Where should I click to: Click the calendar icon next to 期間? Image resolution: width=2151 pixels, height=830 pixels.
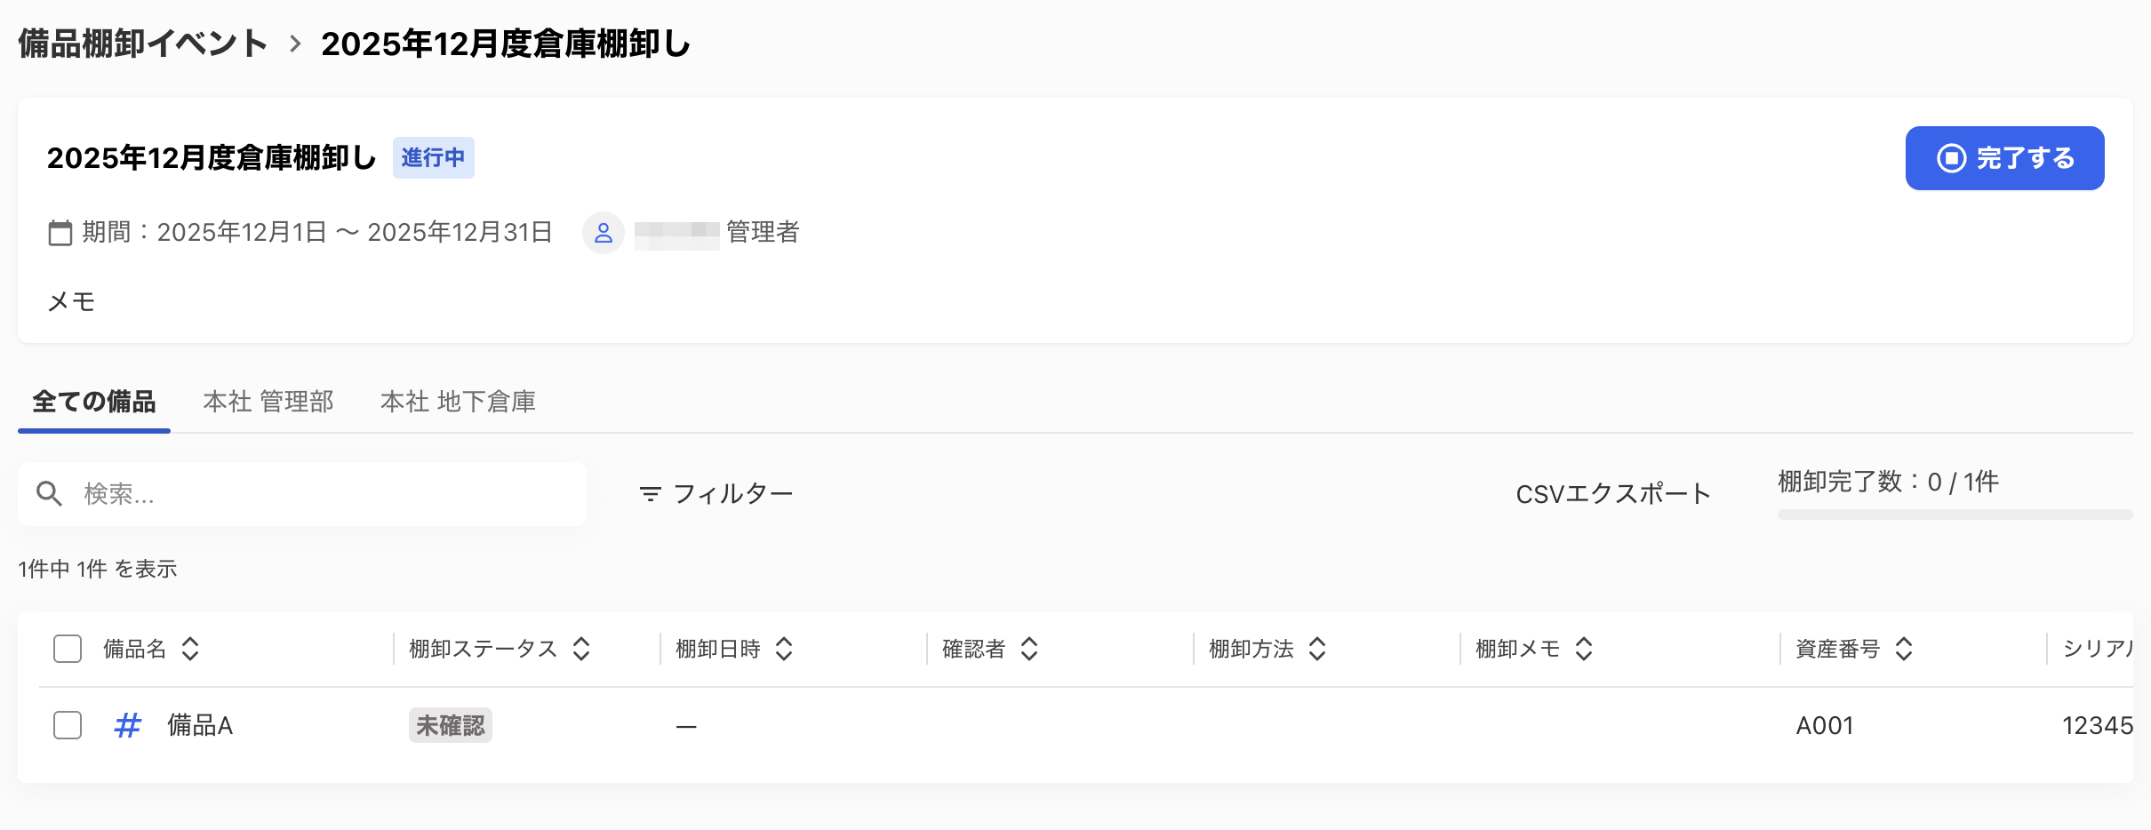click(59, 232)
